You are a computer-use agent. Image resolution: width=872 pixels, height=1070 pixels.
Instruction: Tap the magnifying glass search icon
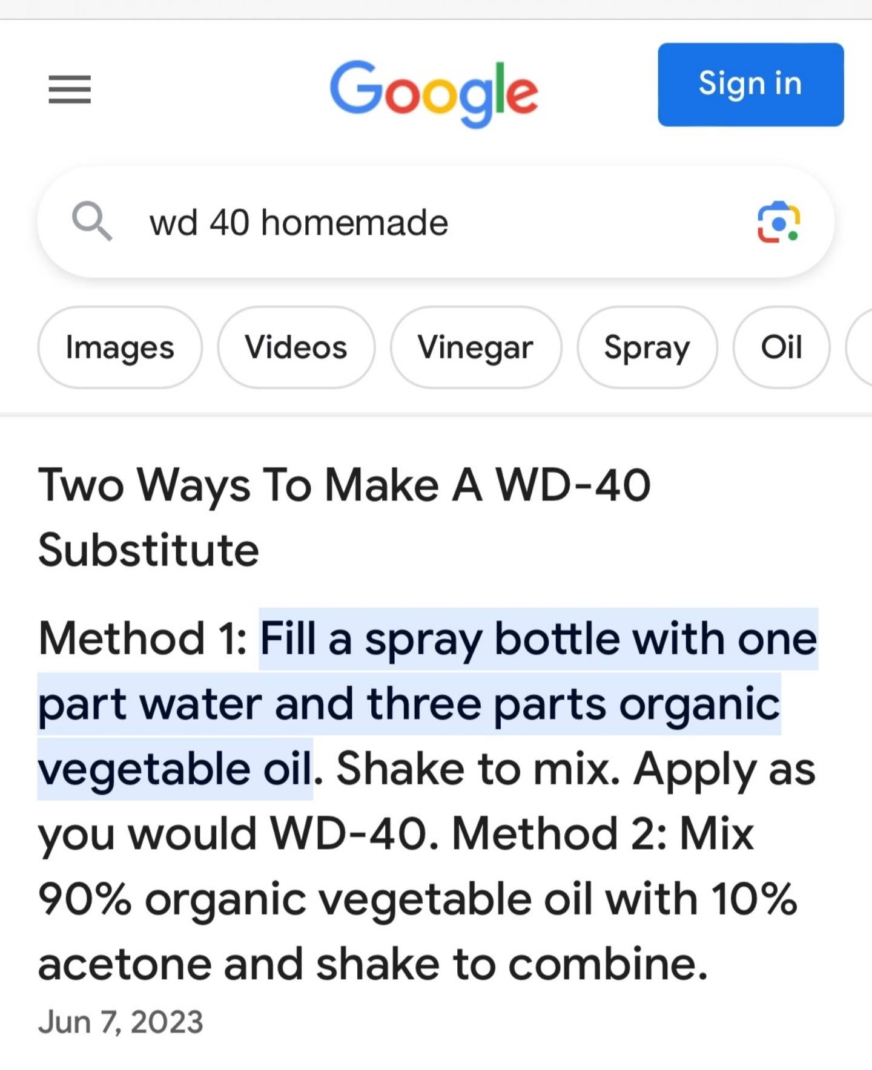pos(91,222)
